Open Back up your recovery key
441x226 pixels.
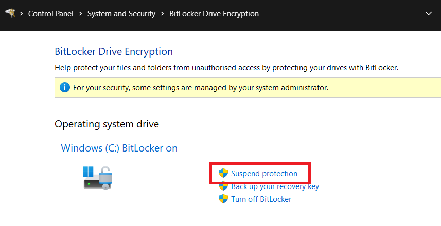(275, 186)
